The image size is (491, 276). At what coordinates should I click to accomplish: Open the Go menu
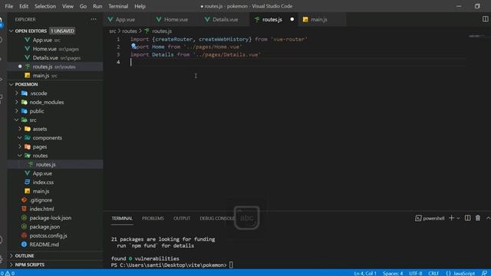coord(83,6)
